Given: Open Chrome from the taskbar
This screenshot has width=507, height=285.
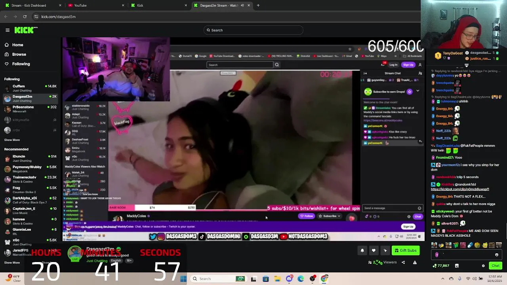Looking at the screenshot, I should [324, 279].
